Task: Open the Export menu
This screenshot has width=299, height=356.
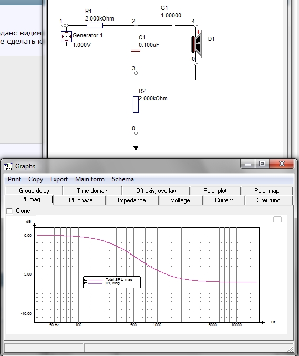Action: [x=59, y=179]
